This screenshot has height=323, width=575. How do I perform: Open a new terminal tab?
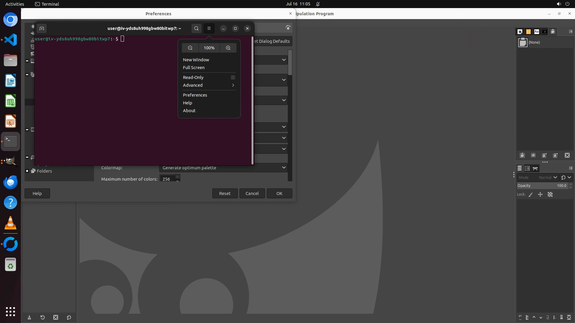[x=42, y=28]
